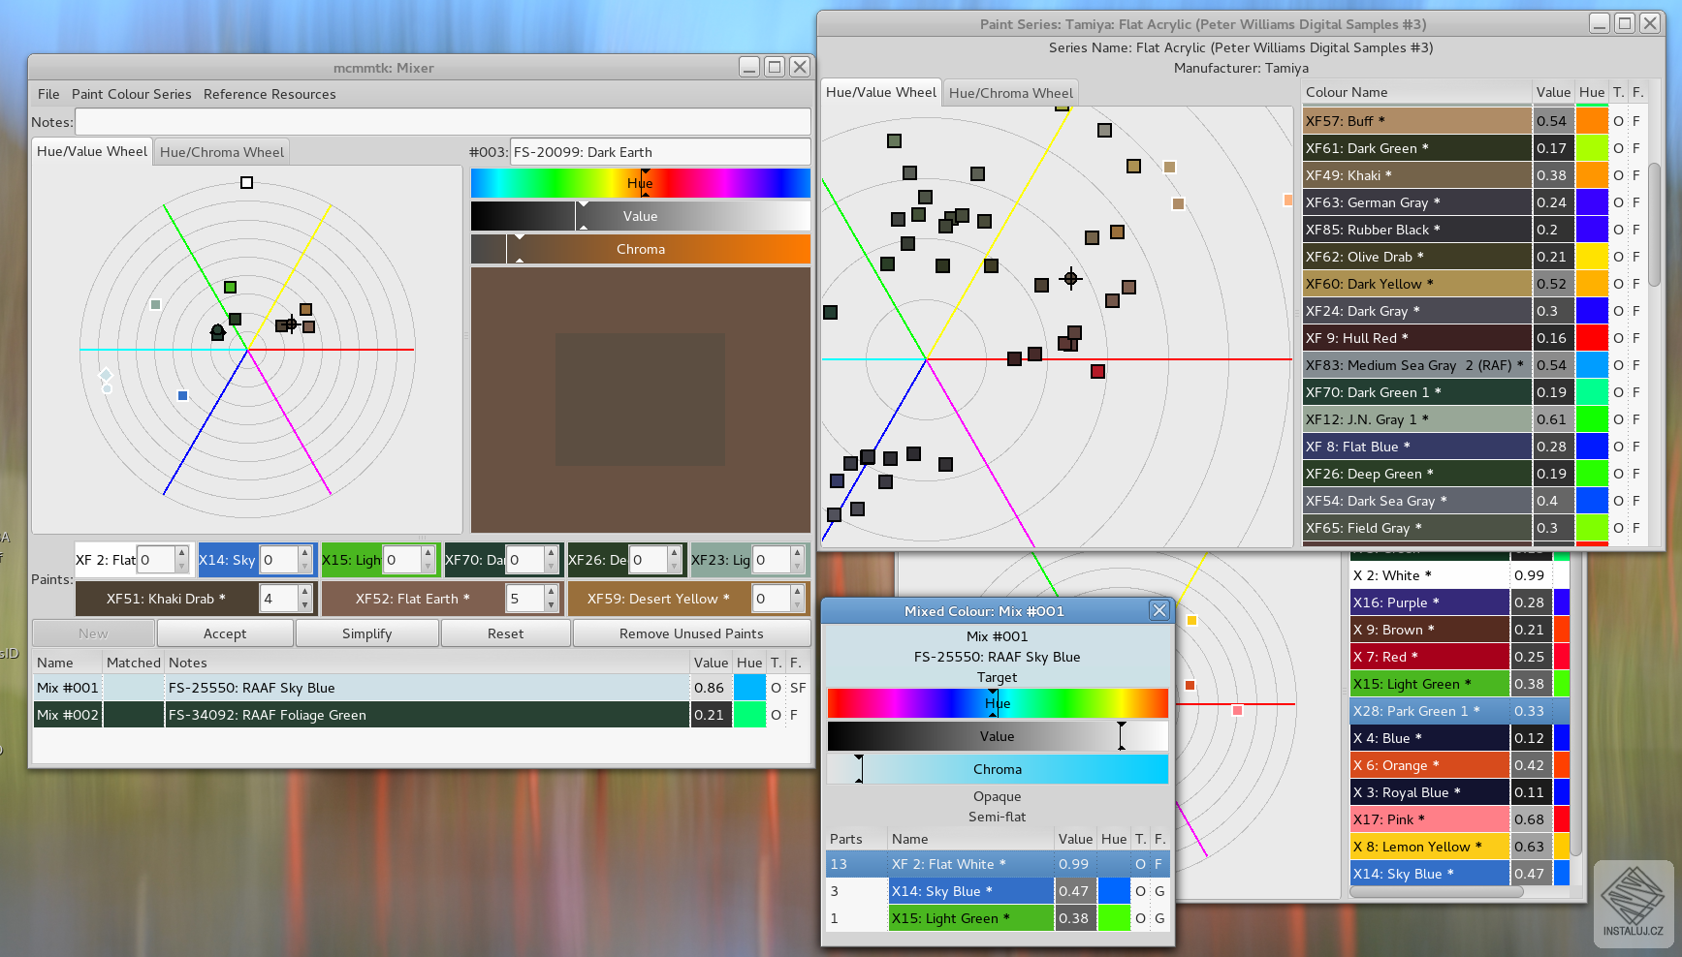The width and height of the screenshot is (1682, 957).
Task: Click the Remove Unused Paints button
Action: tap(691, 633)
